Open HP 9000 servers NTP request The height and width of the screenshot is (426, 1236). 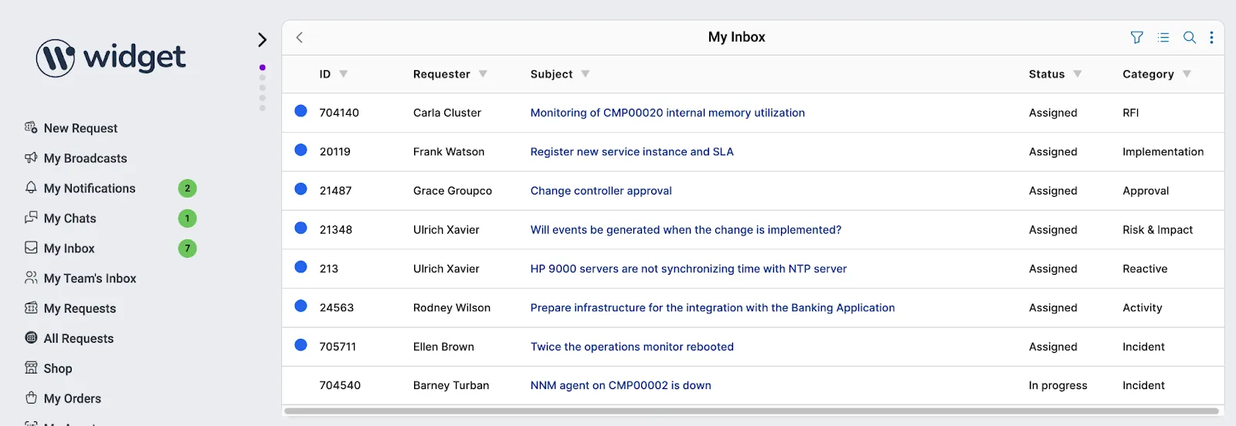pyautogui.click(x=688, y=269)
